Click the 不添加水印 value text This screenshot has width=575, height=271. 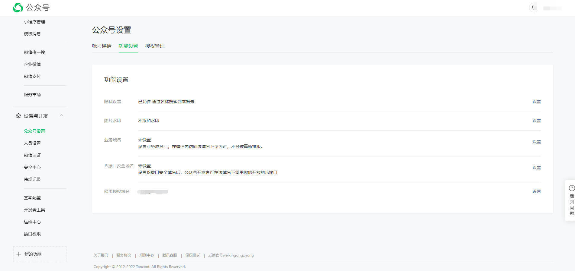pos(149,121)
